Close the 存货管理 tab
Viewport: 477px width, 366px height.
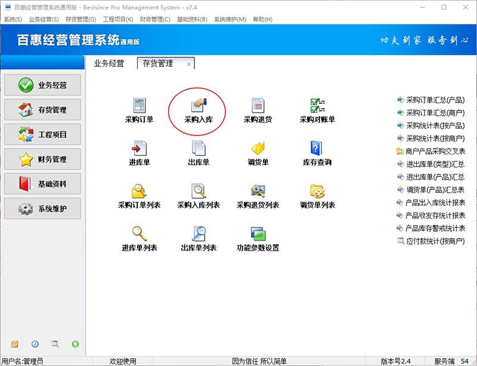[189, 64]
